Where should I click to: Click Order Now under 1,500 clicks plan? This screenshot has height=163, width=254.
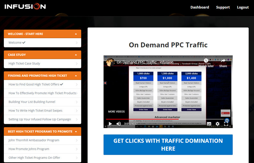[167, 109]
